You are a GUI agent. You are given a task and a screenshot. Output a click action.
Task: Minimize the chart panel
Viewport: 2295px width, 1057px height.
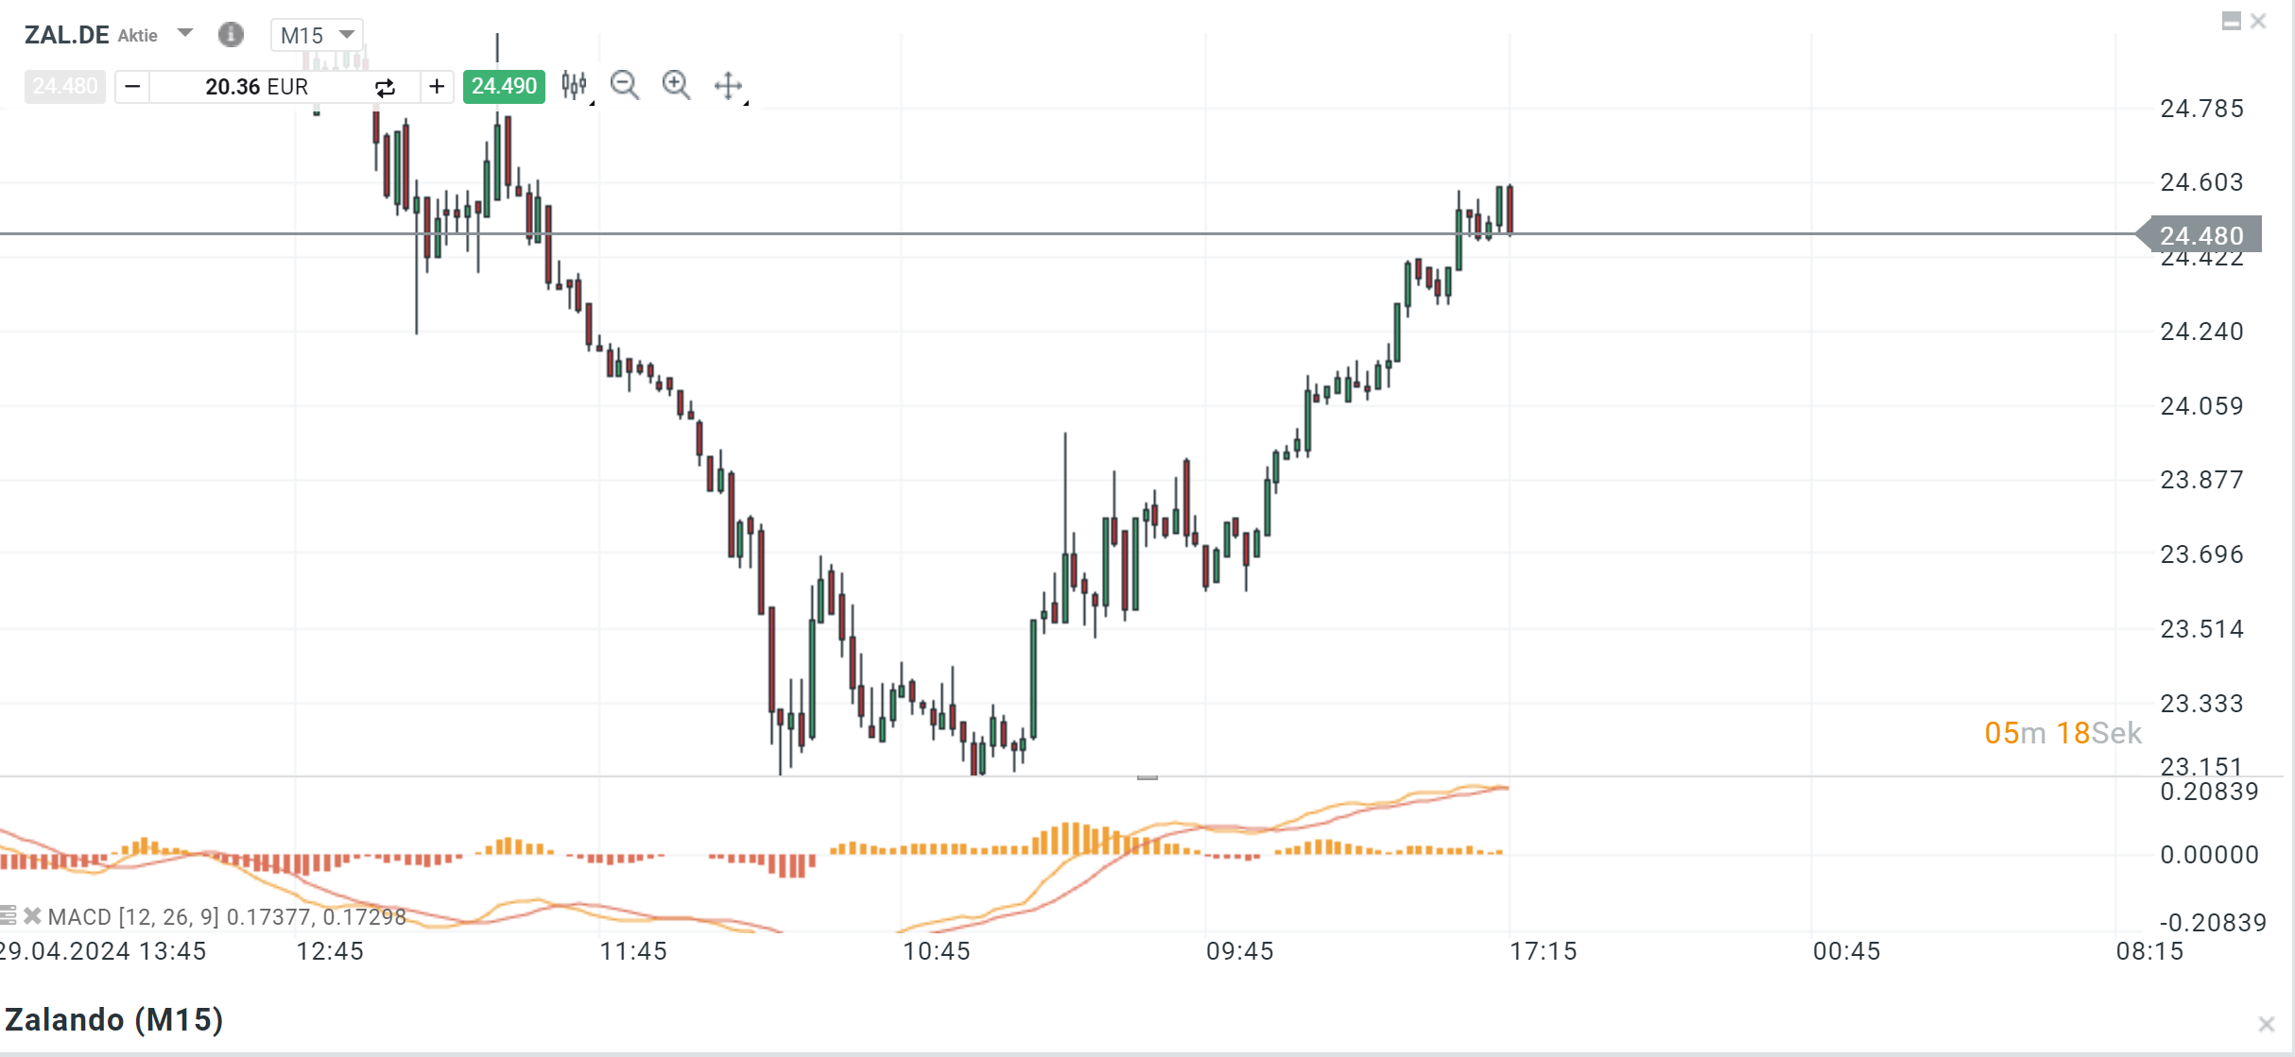coord(2231,22)
